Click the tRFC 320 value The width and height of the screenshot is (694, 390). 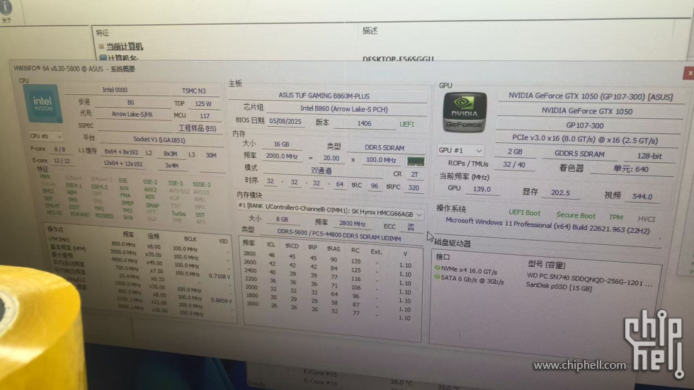click(x=414, y=188)
